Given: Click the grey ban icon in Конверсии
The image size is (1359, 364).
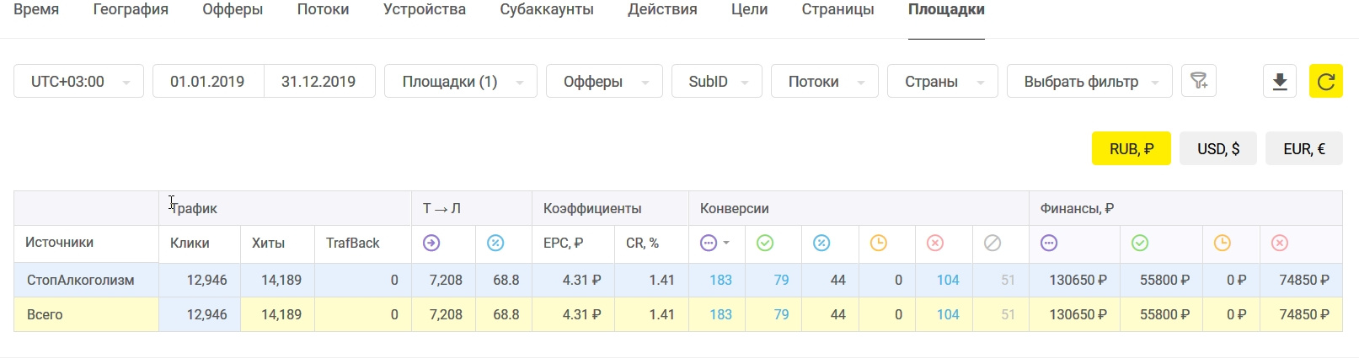Looking at the screenshot, I should pyautogui.click(x=992, y=243).
